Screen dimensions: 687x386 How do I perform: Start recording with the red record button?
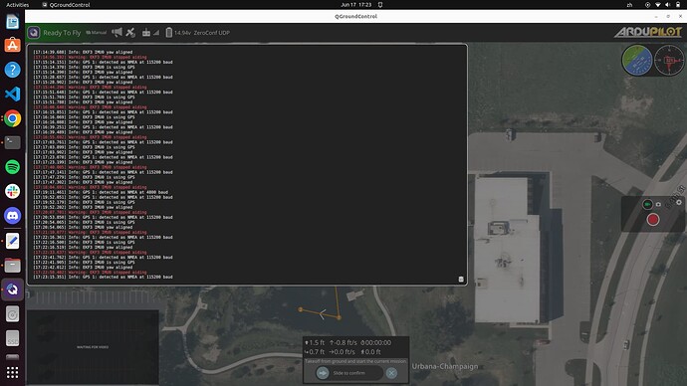point(653,220)
